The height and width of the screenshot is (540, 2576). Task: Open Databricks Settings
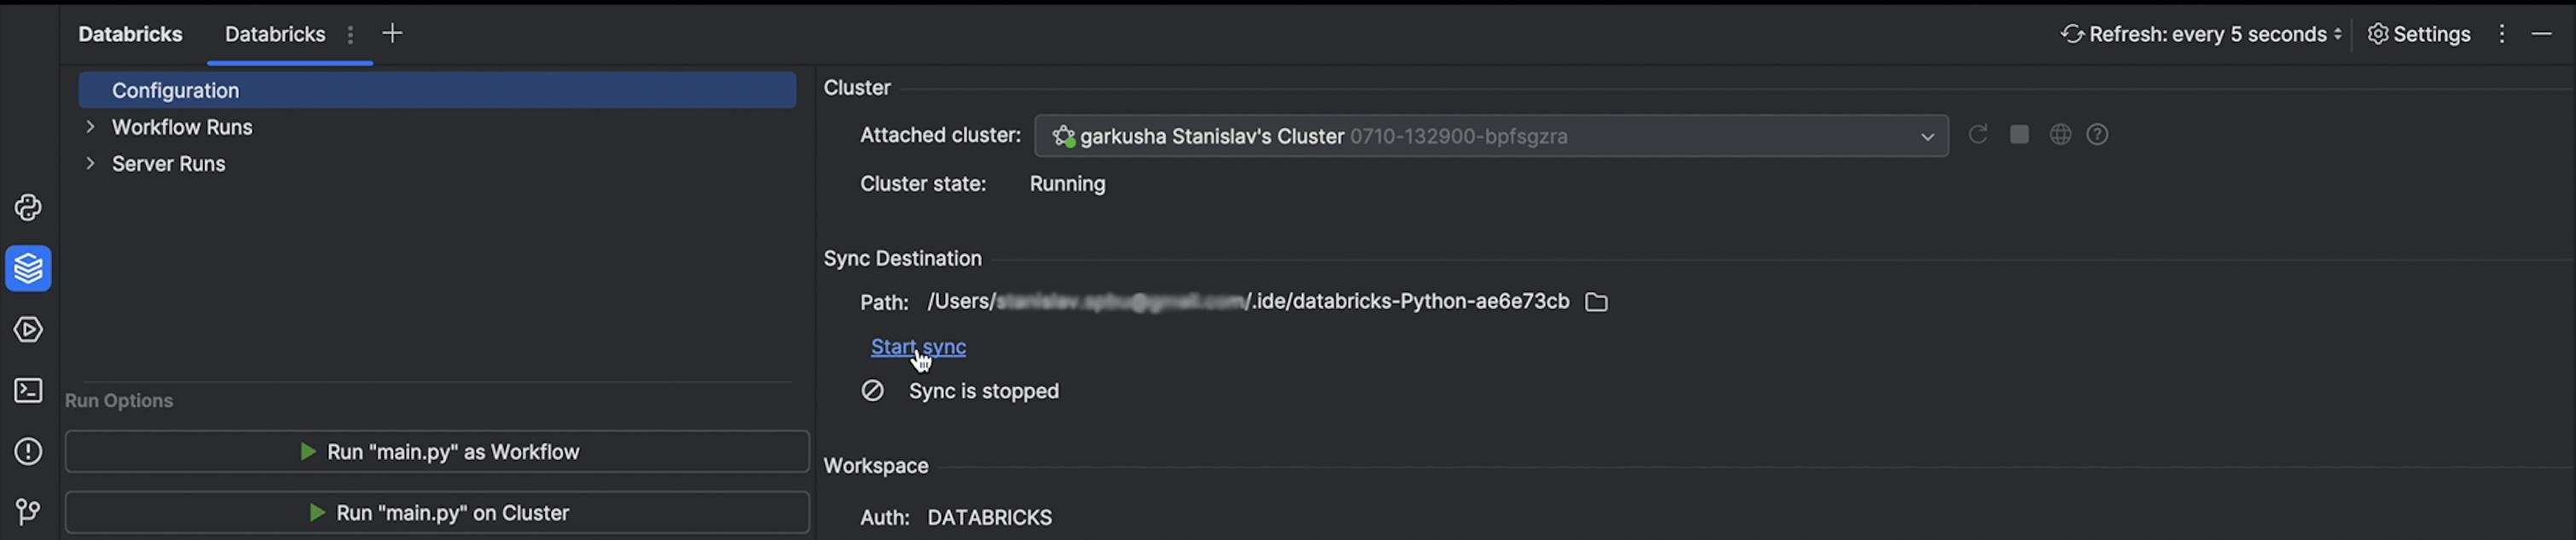2419,34
